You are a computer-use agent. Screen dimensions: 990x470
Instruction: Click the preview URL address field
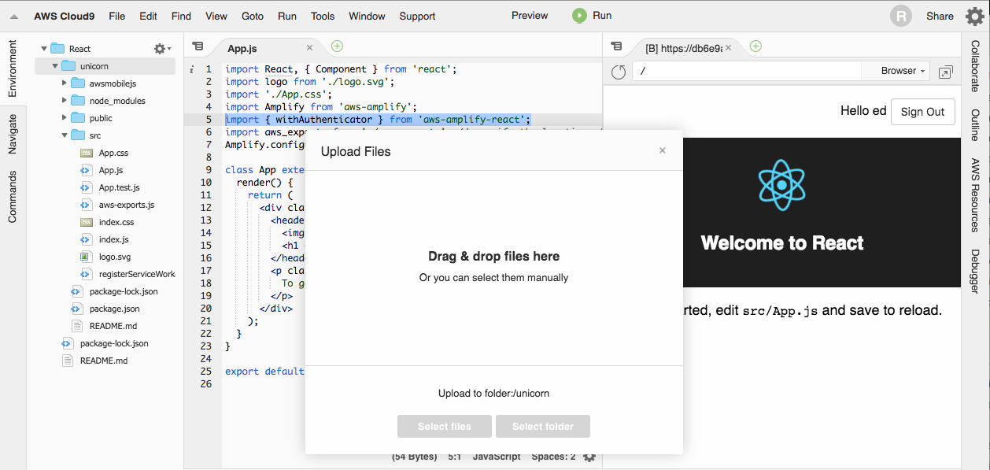[748, 71]
